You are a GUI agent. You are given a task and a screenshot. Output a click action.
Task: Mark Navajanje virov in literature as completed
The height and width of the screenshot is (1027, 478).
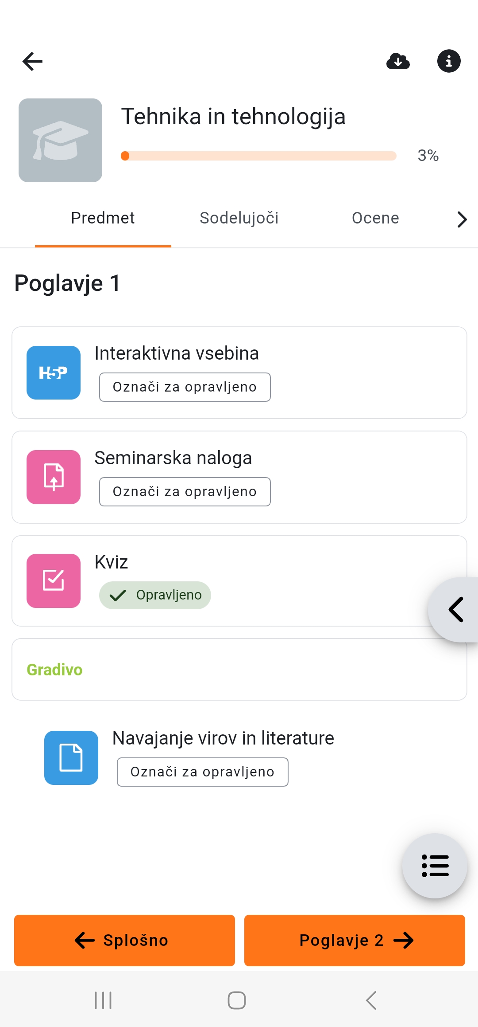tap(203, 772)
